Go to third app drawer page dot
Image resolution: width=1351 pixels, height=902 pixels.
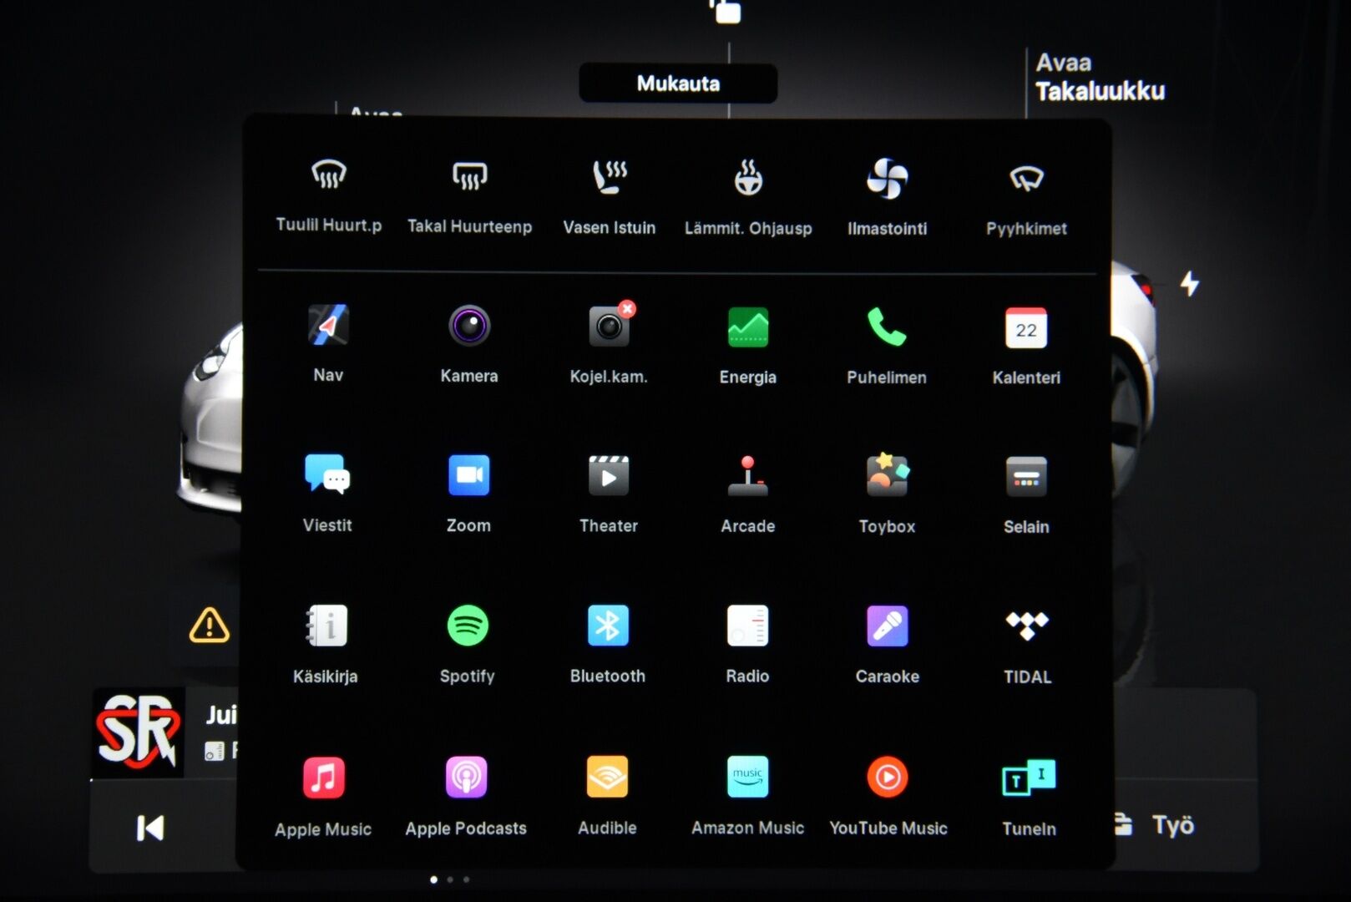tap(467, 879)
